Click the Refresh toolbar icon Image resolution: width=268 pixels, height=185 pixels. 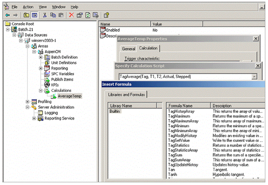click(88, 15)
